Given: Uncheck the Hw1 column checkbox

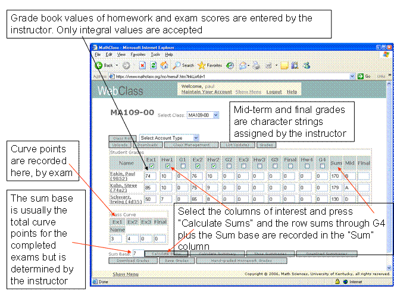Looking at the screenshot, I should click(167, 167).
